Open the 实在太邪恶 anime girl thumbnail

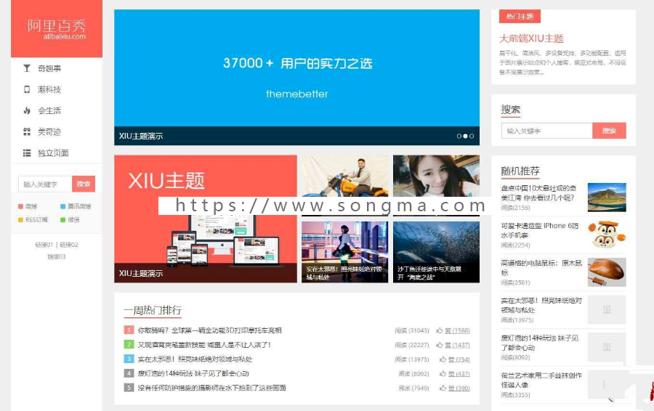pyautogui.click(x=345, y=252)
